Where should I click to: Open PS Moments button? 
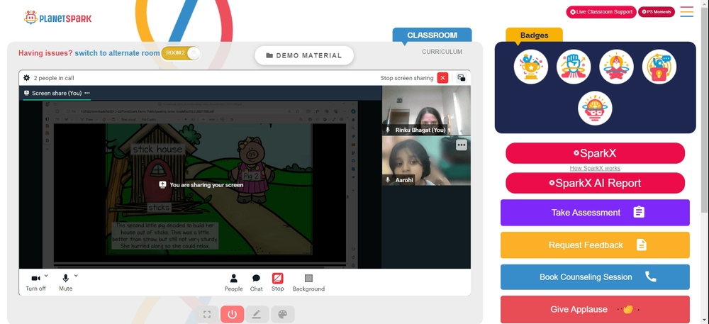point(656,12)
